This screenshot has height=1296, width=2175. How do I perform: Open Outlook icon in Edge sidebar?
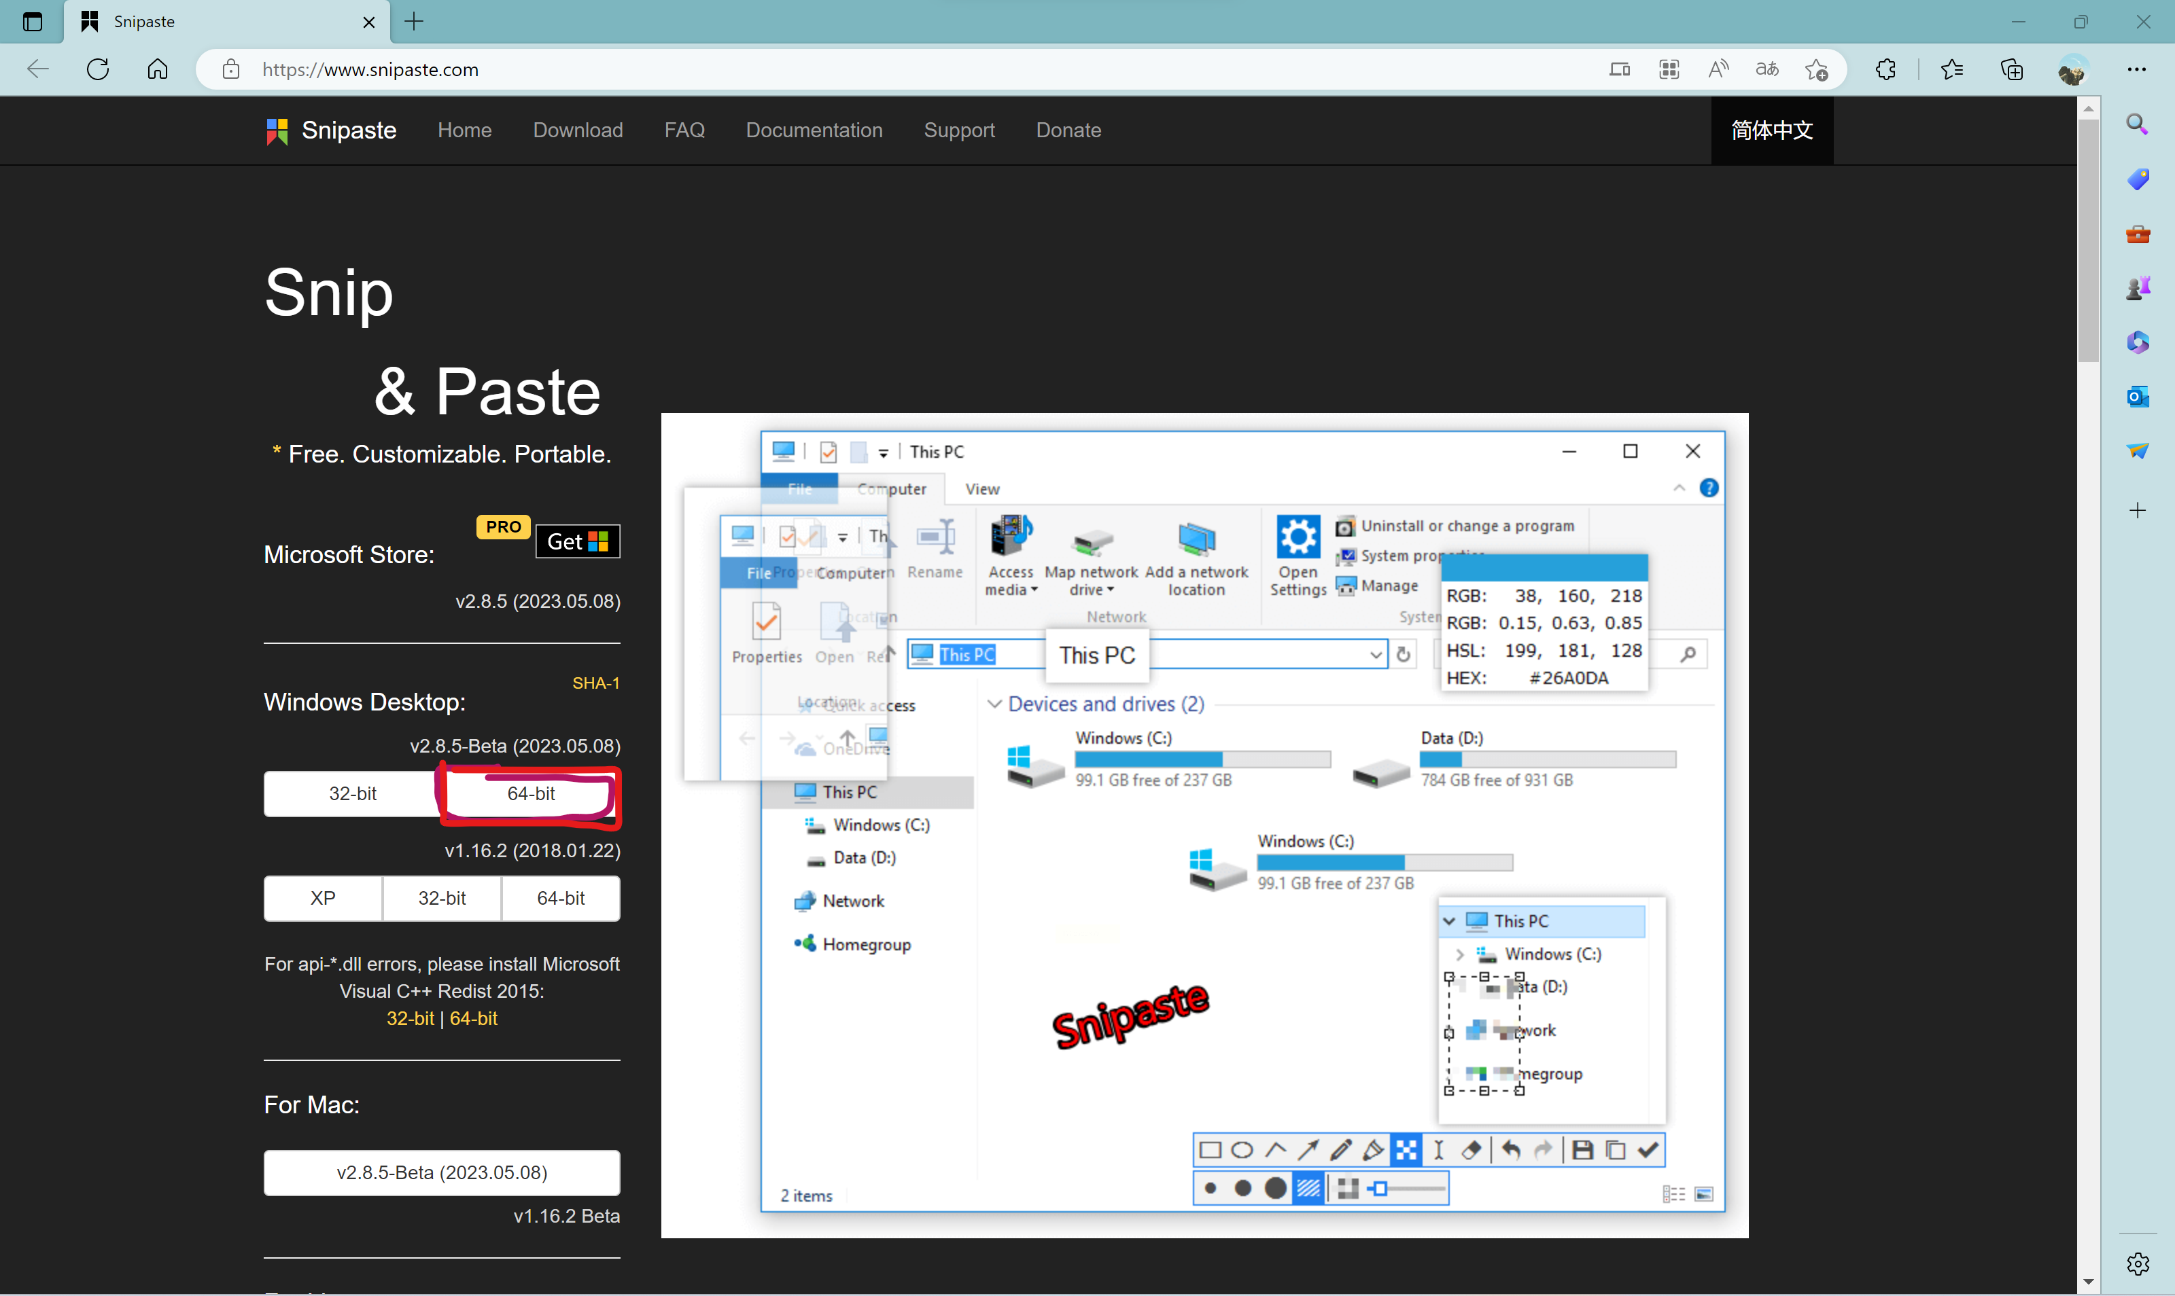point(2138,397)
